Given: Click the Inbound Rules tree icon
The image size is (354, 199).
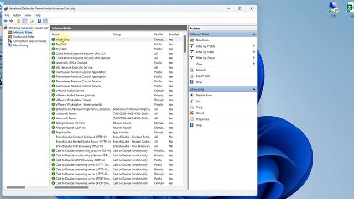Looking at the screenshot, I should point(10,32).
